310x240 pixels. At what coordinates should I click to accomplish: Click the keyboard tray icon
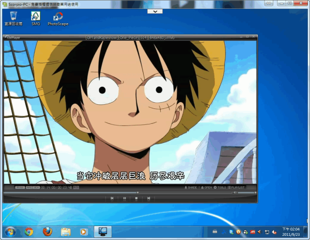pos(215,232)
